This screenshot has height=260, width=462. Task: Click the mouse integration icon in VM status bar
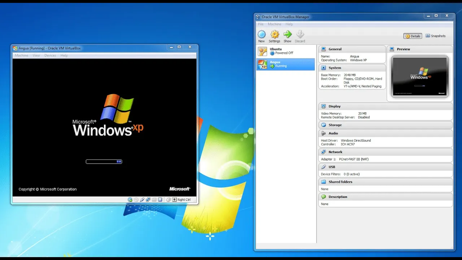point(169,200)
